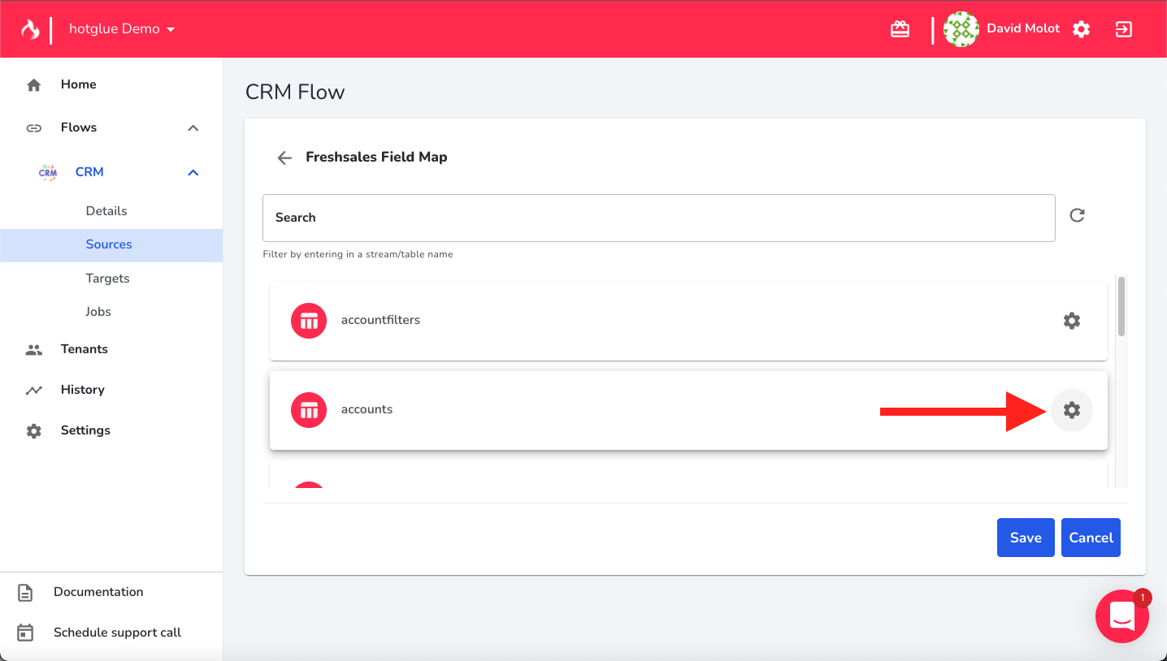Click the Cancel button

pos(1091,538)
